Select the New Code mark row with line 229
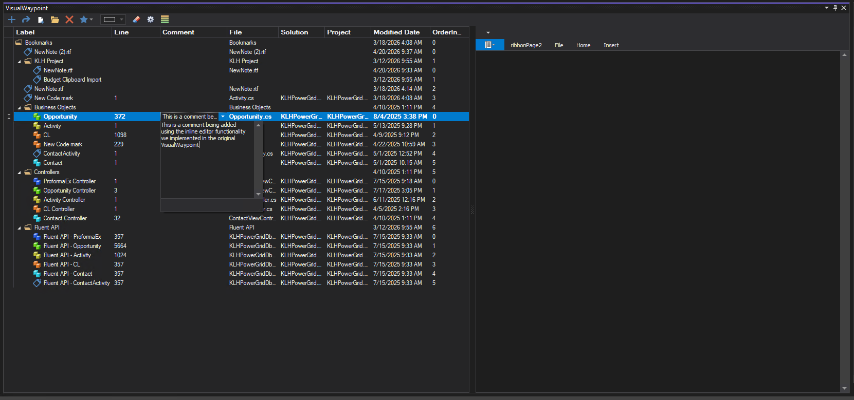Viewport: 854px width, 400px height. click(241, 144)
